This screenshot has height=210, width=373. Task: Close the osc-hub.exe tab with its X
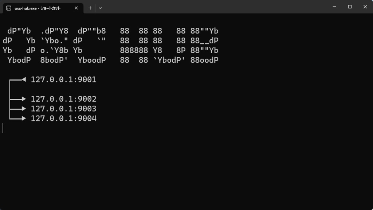tap(76, 8)
